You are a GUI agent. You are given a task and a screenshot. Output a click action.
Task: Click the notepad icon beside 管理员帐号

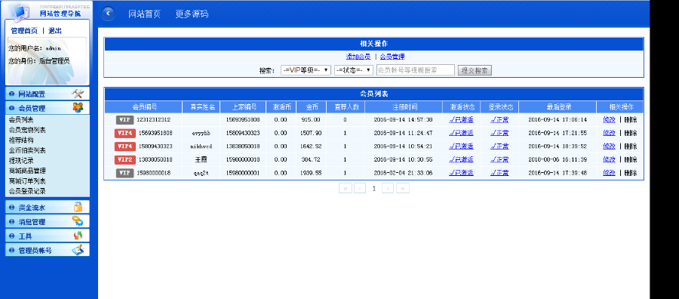[78, 250]
